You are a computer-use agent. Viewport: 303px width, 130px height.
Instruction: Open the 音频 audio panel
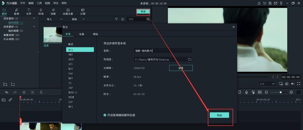17,12
